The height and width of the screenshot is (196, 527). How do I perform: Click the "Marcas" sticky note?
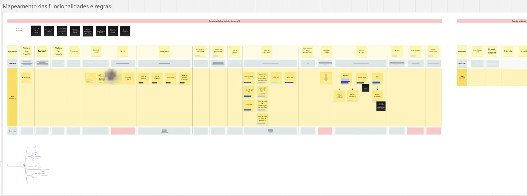point(397,51)
